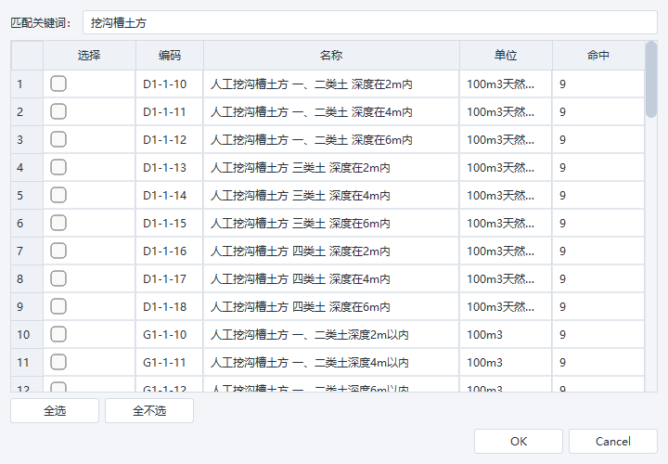
Task: Click the vertical scrollbar thumb
Action: tap(651, 79)
